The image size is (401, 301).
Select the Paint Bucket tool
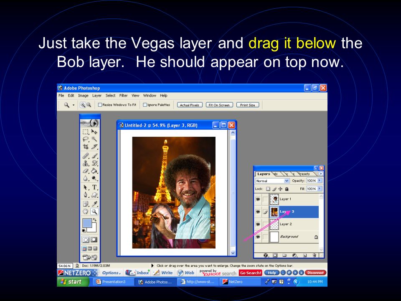(x=94, y=171)
